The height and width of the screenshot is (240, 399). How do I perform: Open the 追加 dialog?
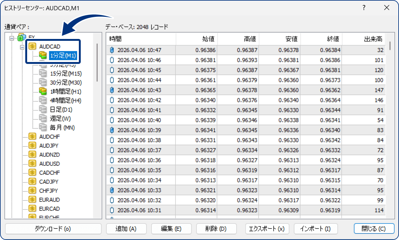click(x=126, y=229)
